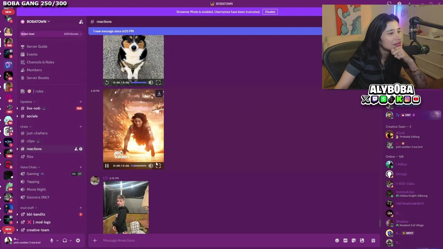Replay the dog video with the replay icon
This screenshot has height=249, width=443.
[107, 83]
